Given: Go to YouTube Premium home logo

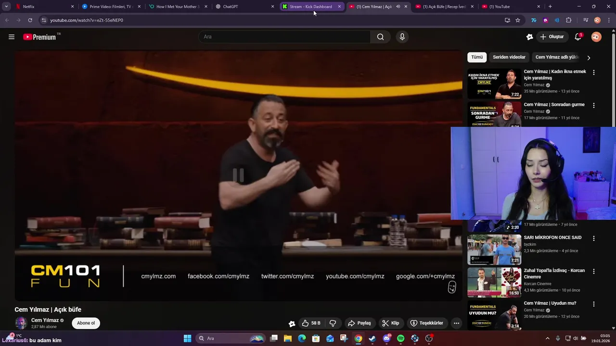Looking at the screenshot, I should 39,37.
